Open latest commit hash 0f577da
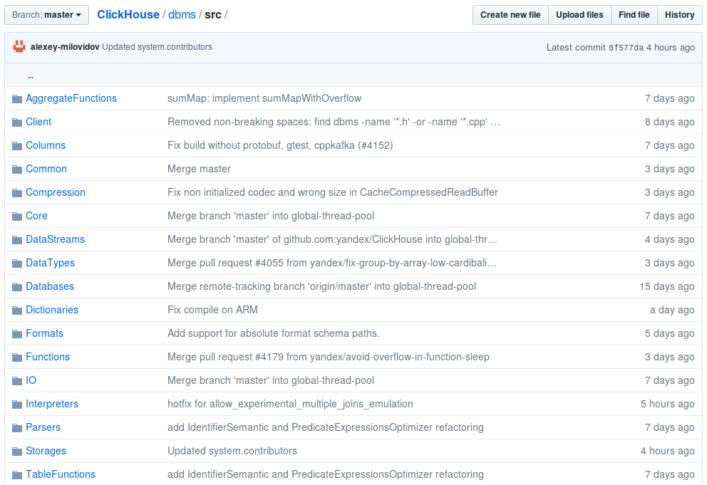The image size is (707, 485). pyautogui.click(x=626, y=48)
